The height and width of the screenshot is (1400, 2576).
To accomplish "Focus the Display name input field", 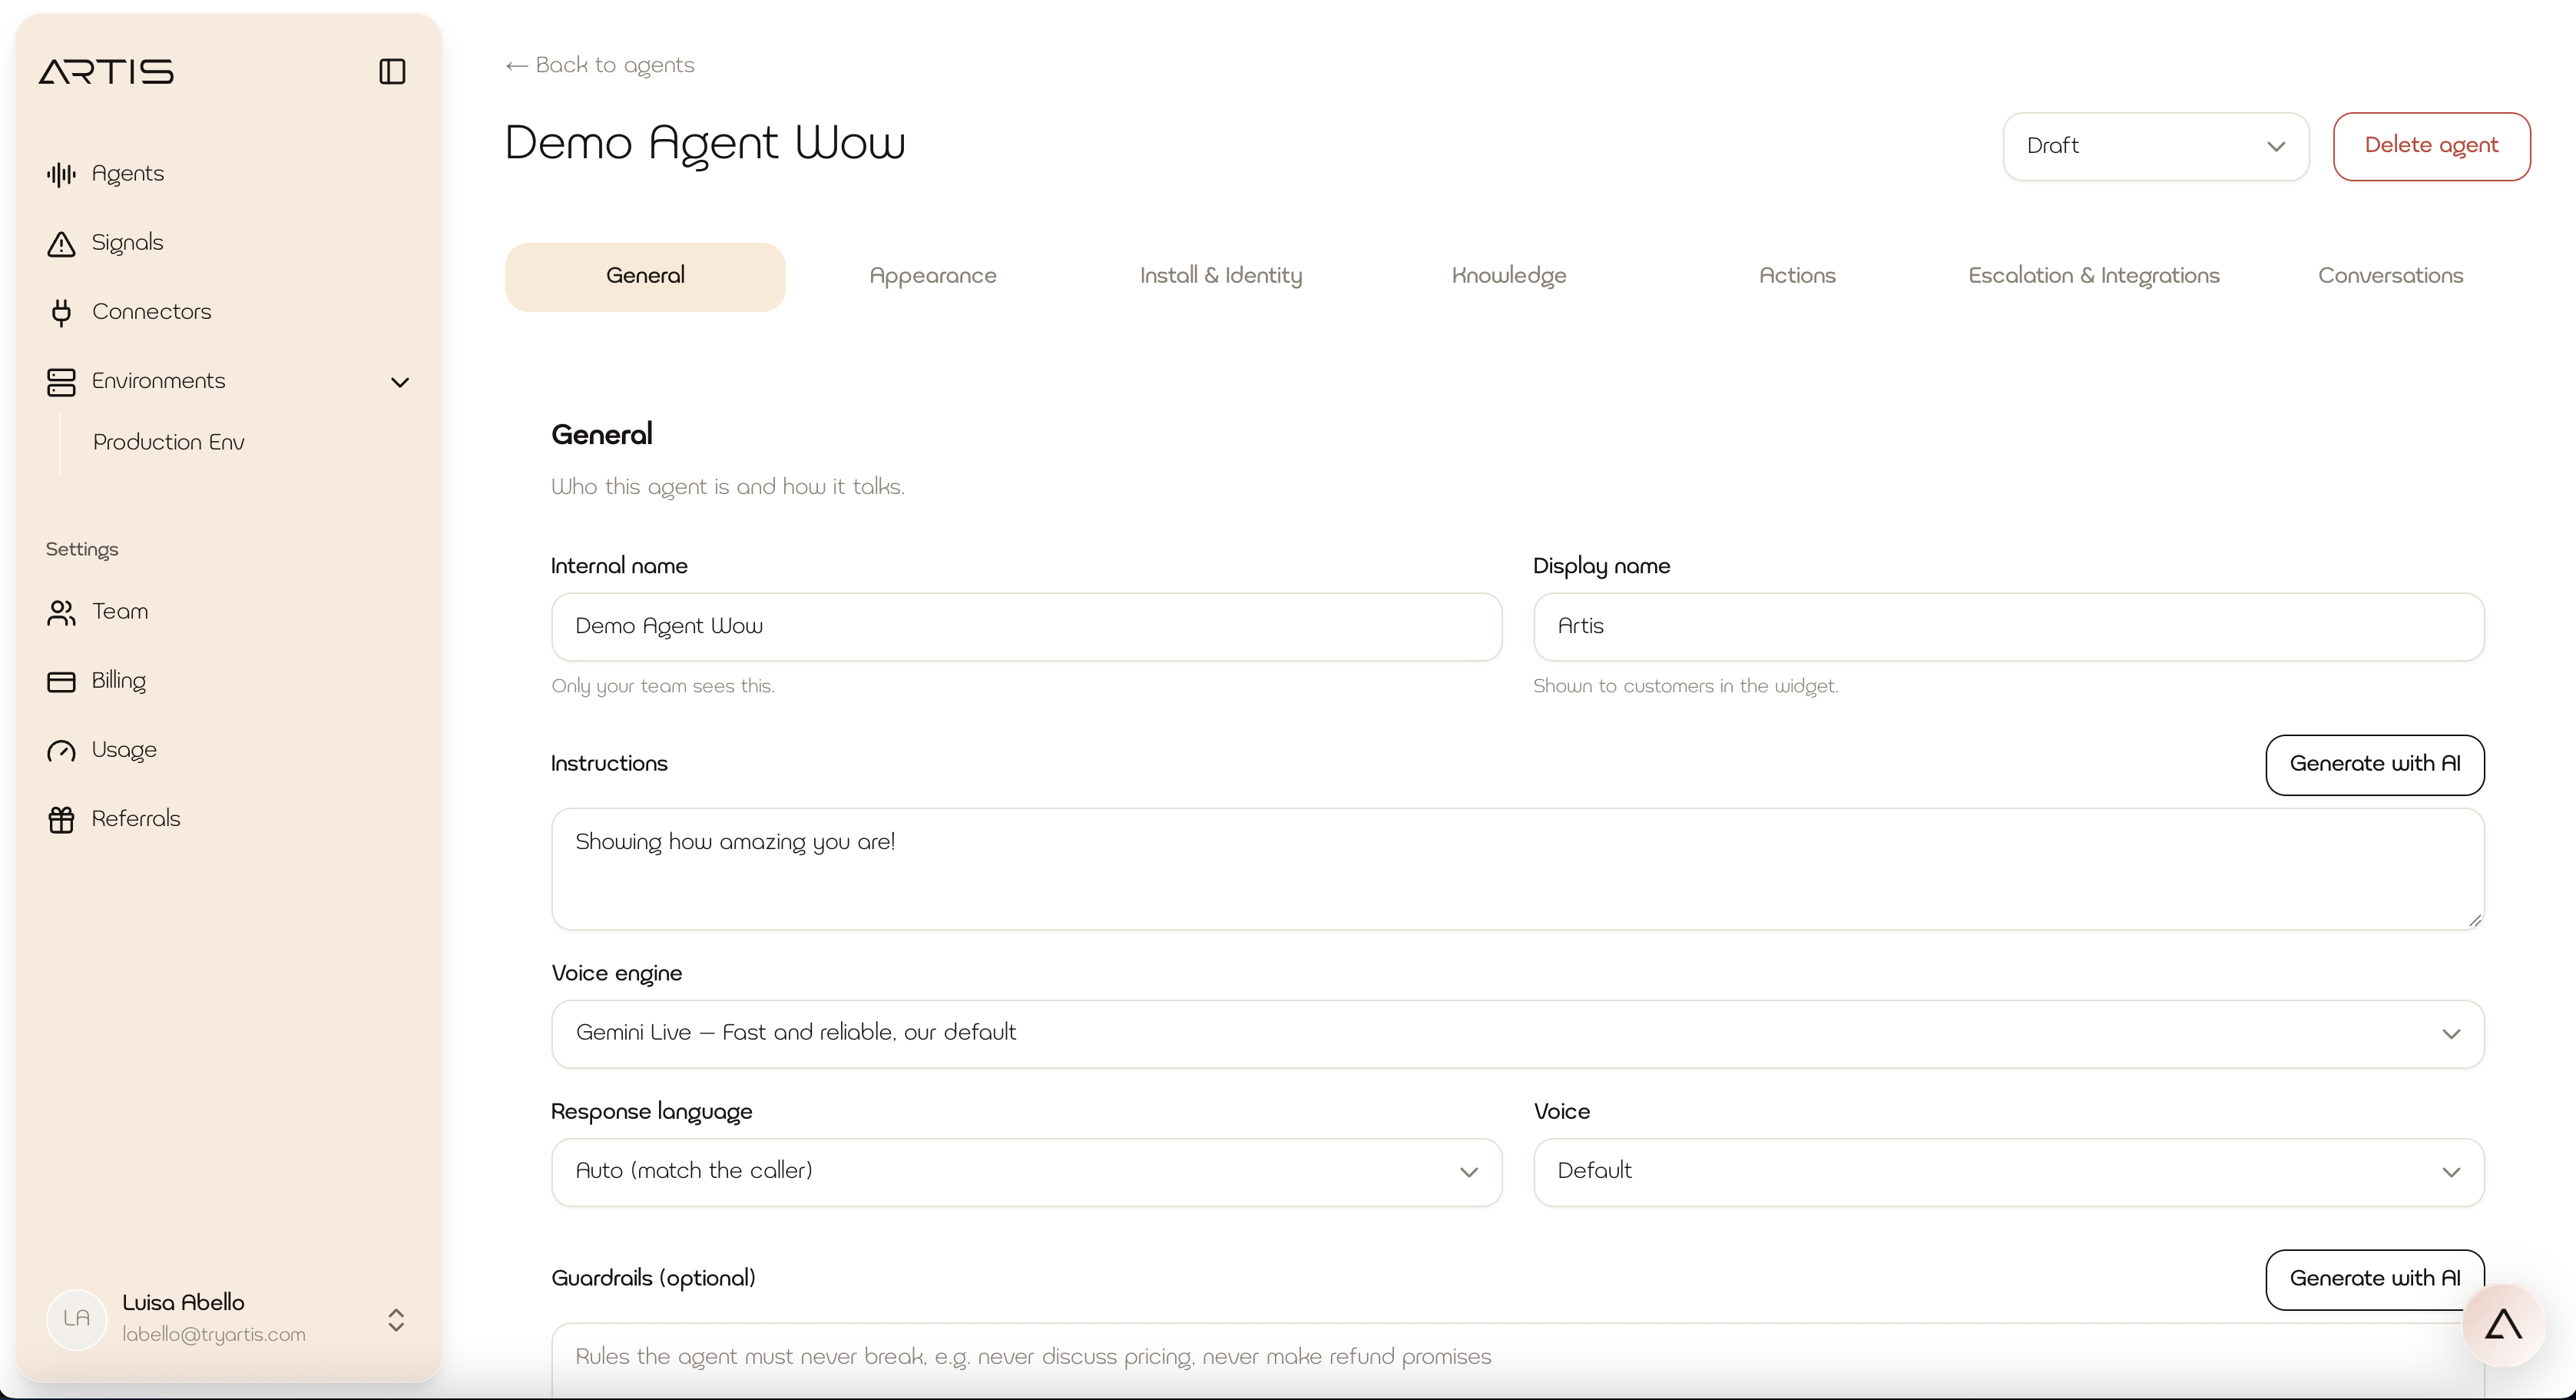I will click(2008, 626).
